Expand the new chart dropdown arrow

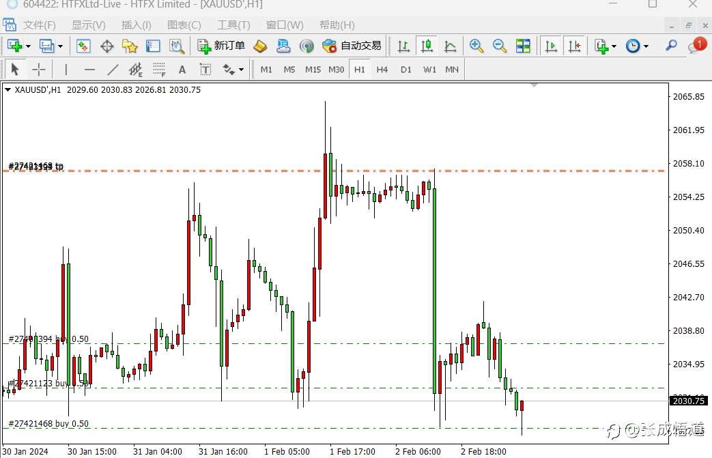pyautogui.click(x=28, y=46)
